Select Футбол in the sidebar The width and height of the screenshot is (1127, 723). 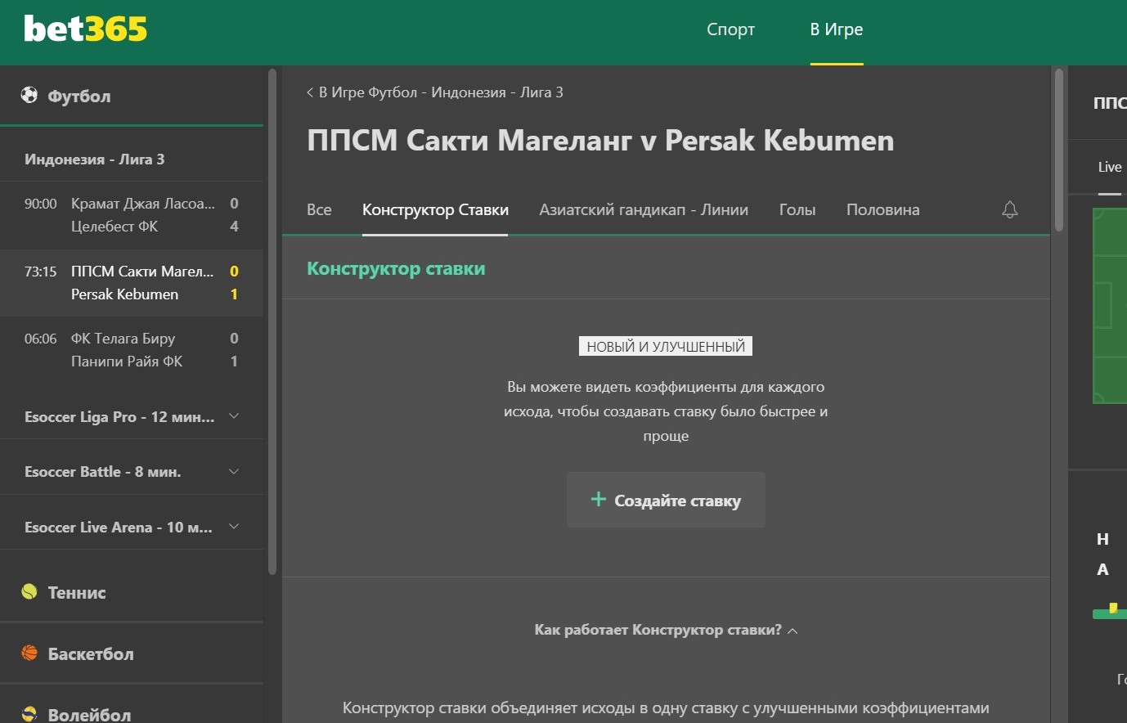[79, 96]
